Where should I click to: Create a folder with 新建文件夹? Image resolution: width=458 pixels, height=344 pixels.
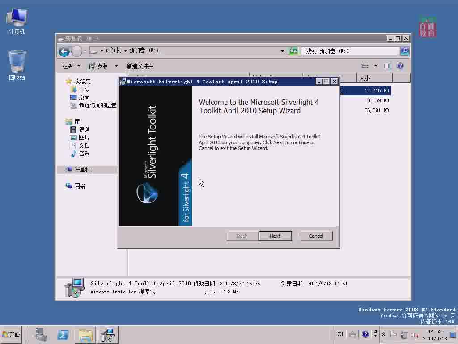(x=140, y=66)
